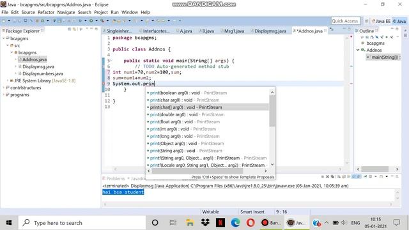Click Link with Editor icon in Package Explorer
Image resolution: width=409 pixels, height=230 pixels.
click(x=74, y=29)
